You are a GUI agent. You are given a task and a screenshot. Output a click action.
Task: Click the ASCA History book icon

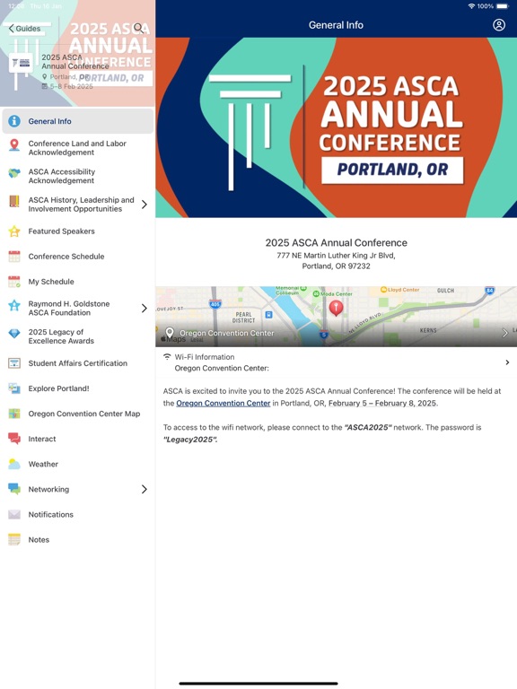14,201
